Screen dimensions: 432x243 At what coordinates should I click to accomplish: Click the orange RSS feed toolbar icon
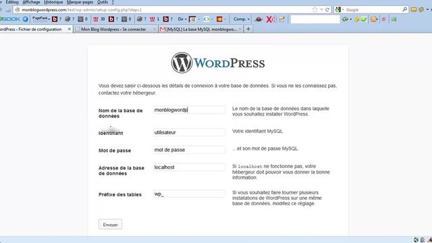(x=373, y=19)
